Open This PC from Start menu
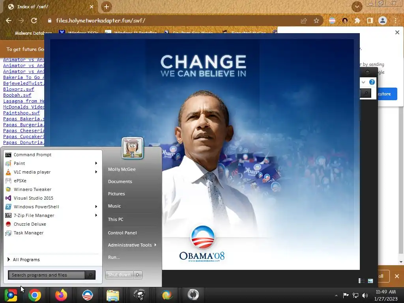 pyautogui.click(x=116, y=219)
